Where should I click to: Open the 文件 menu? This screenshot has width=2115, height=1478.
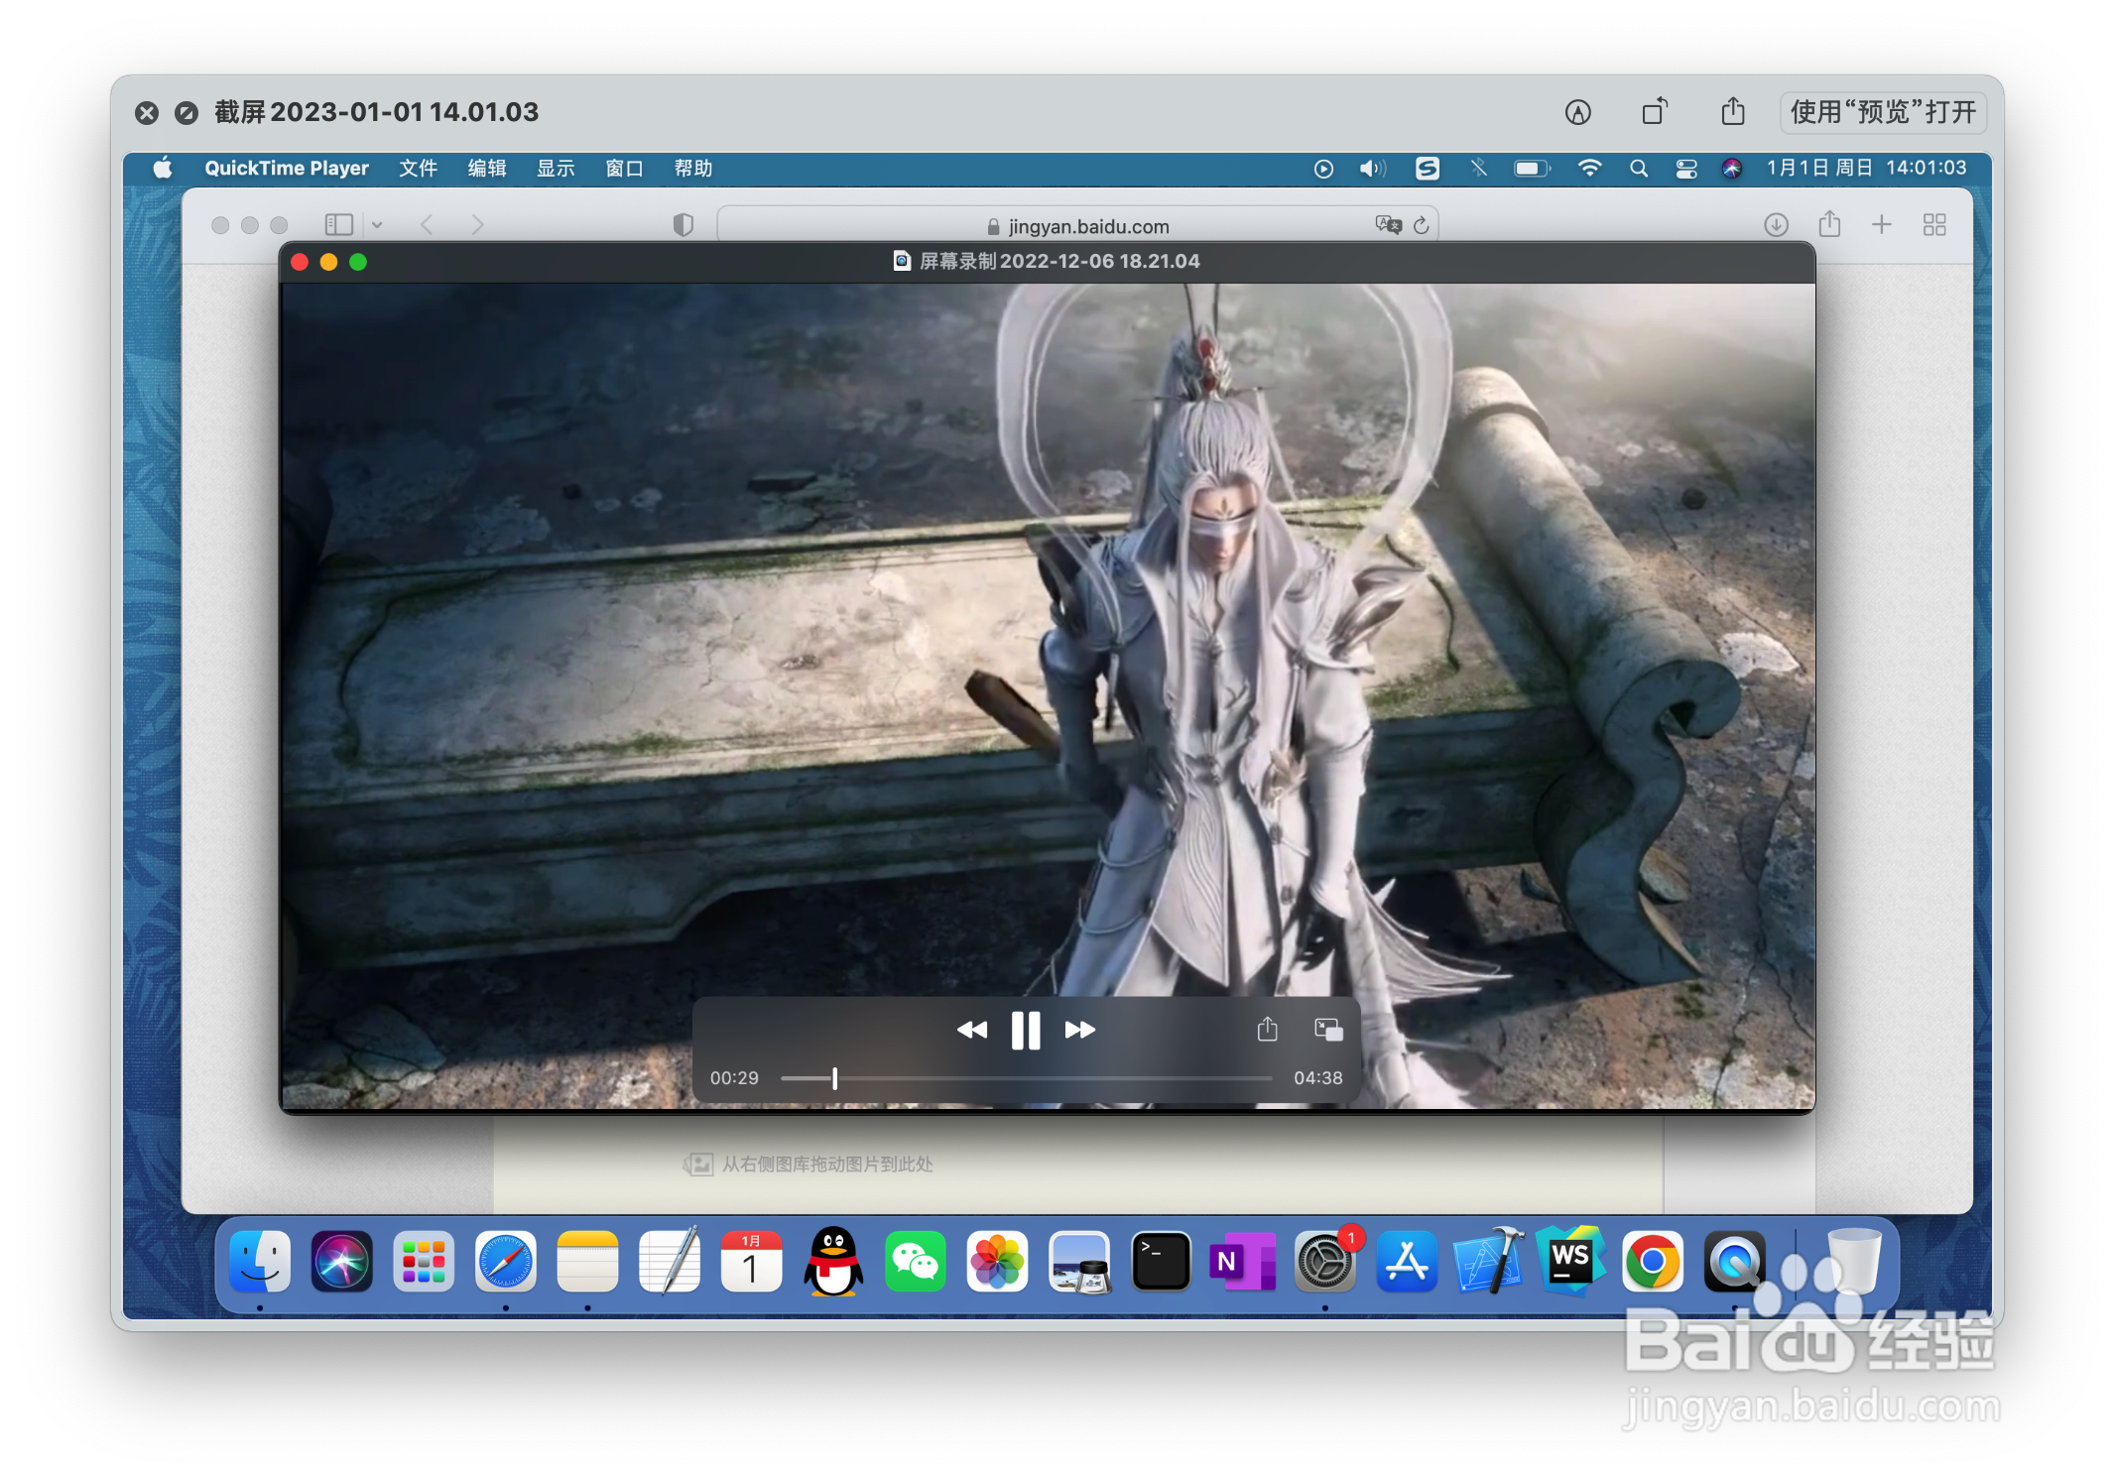click(418, 168)
